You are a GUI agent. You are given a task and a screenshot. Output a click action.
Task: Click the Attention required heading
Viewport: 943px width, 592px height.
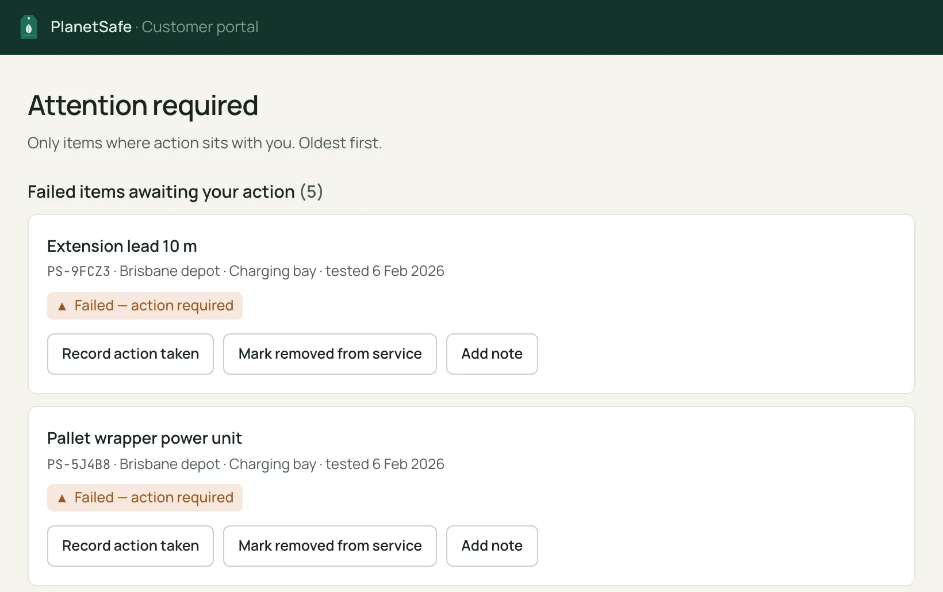pos(143,106)
